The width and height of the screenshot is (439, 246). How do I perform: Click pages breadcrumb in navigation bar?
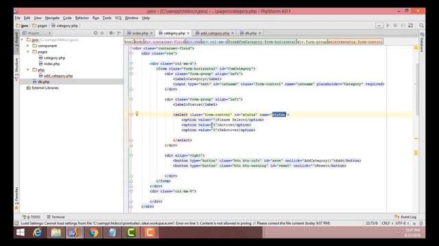click(x=40, y=26)
